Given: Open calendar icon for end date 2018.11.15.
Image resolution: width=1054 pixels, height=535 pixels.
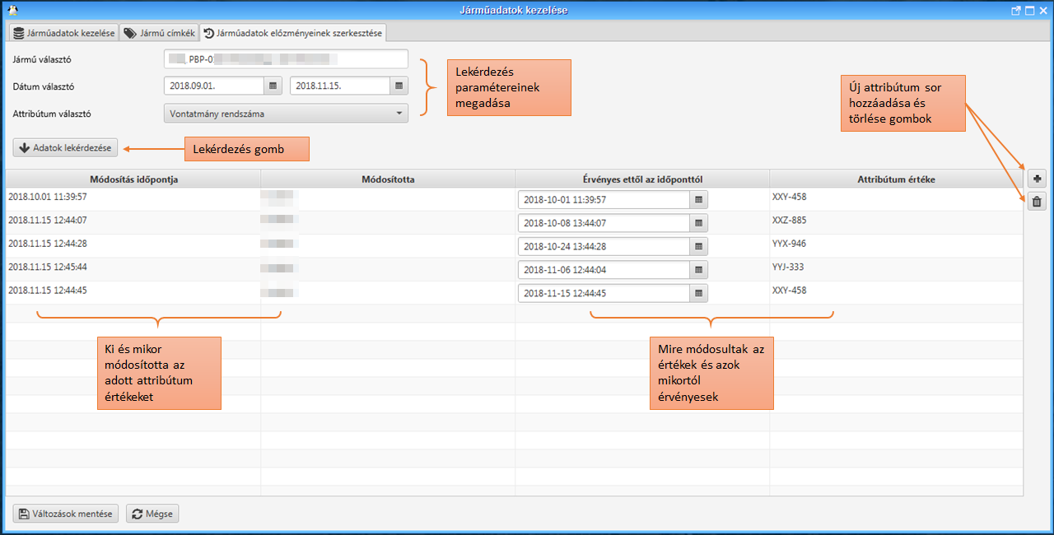Looking at the screenshot, I should 399,86.
